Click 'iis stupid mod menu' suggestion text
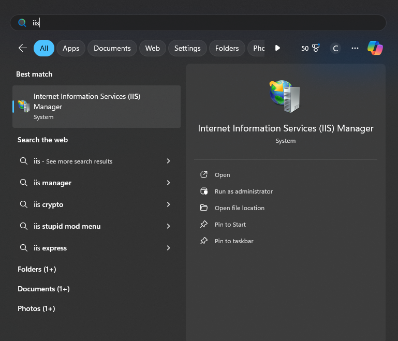398x341 pixels. (67, 226)
